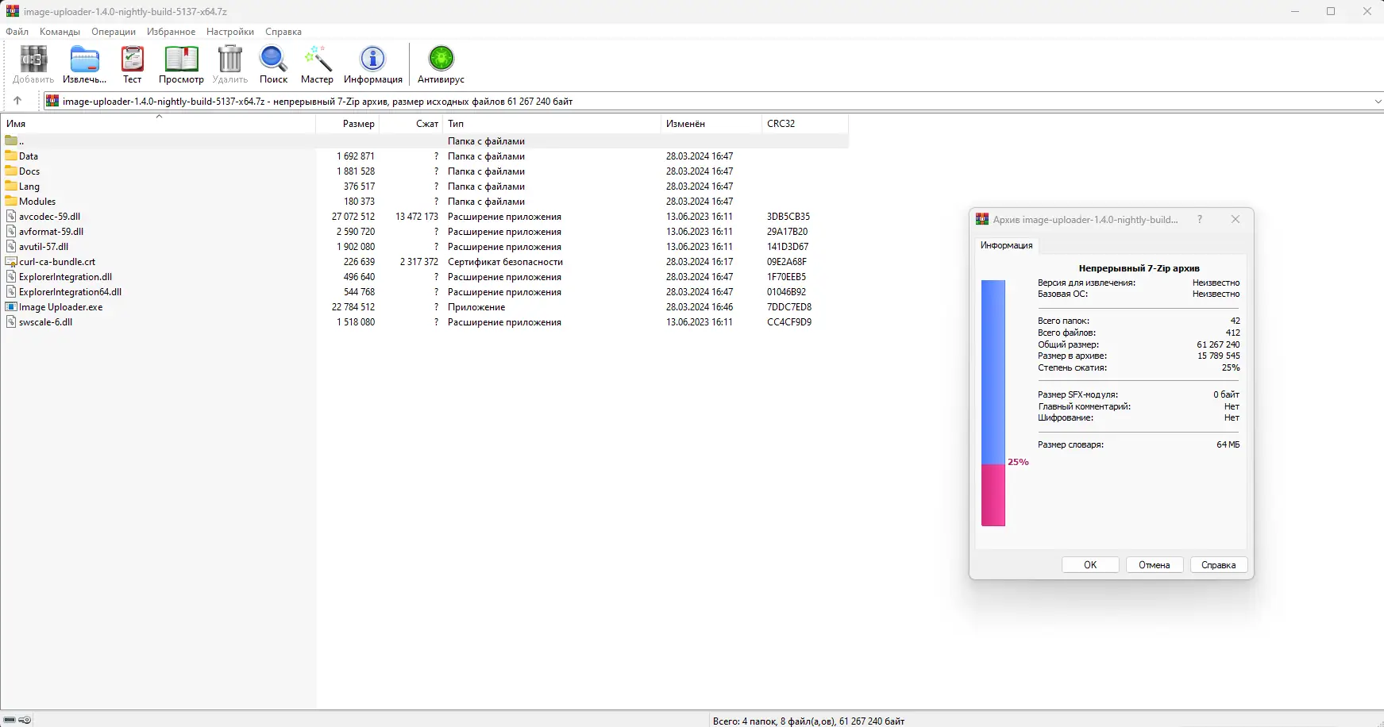The width and height of the screenshot is (1384, 727).
Task: Click the avcodec-59.dll file icon
Action: [11, 216]
